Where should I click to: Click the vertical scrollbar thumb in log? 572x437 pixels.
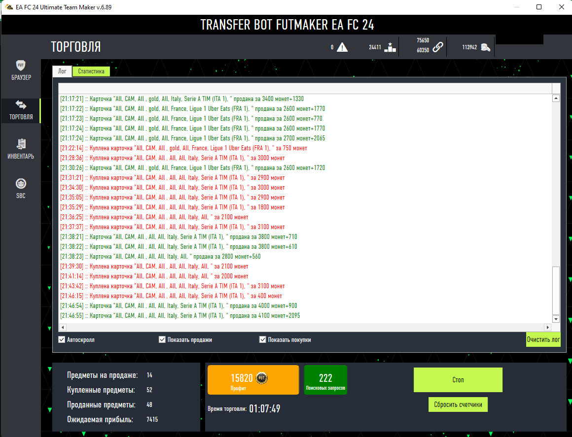coord(556,291)
